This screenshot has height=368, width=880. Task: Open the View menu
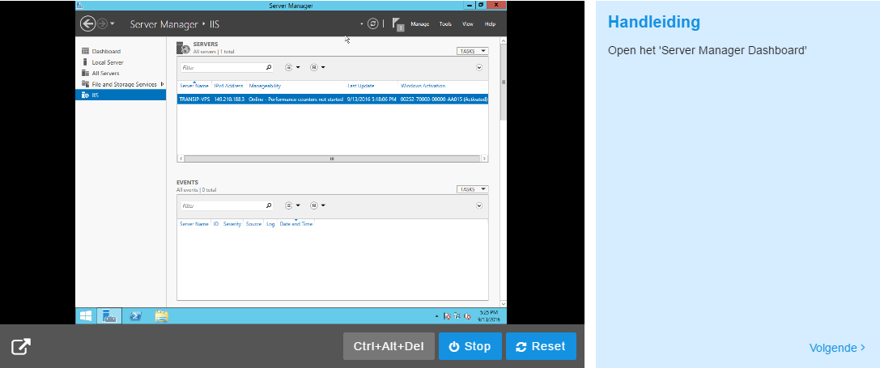pyautogui.click(x=467, y=24)
